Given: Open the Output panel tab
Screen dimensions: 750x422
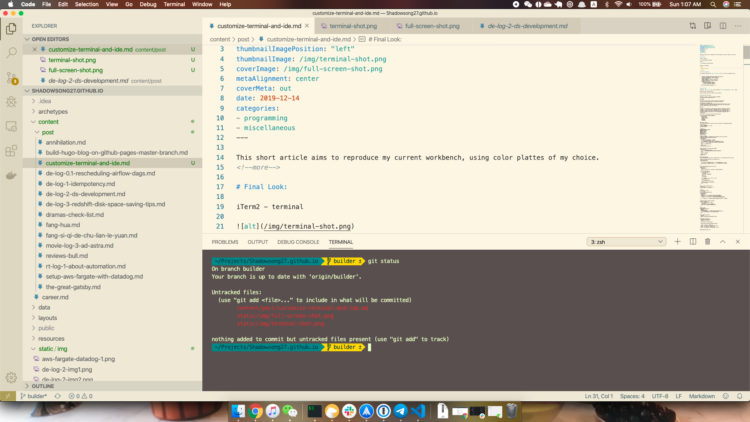Looking at the screenshot, I should [258, 242].
